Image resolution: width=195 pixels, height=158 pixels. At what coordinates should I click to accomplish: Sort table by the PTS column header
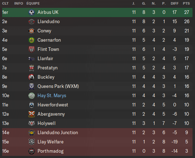186,4
